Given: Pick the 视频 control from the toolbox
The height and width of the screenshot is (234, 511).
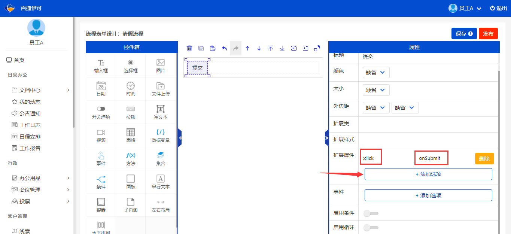Looking at the screenshot, I should pos(101,136).
